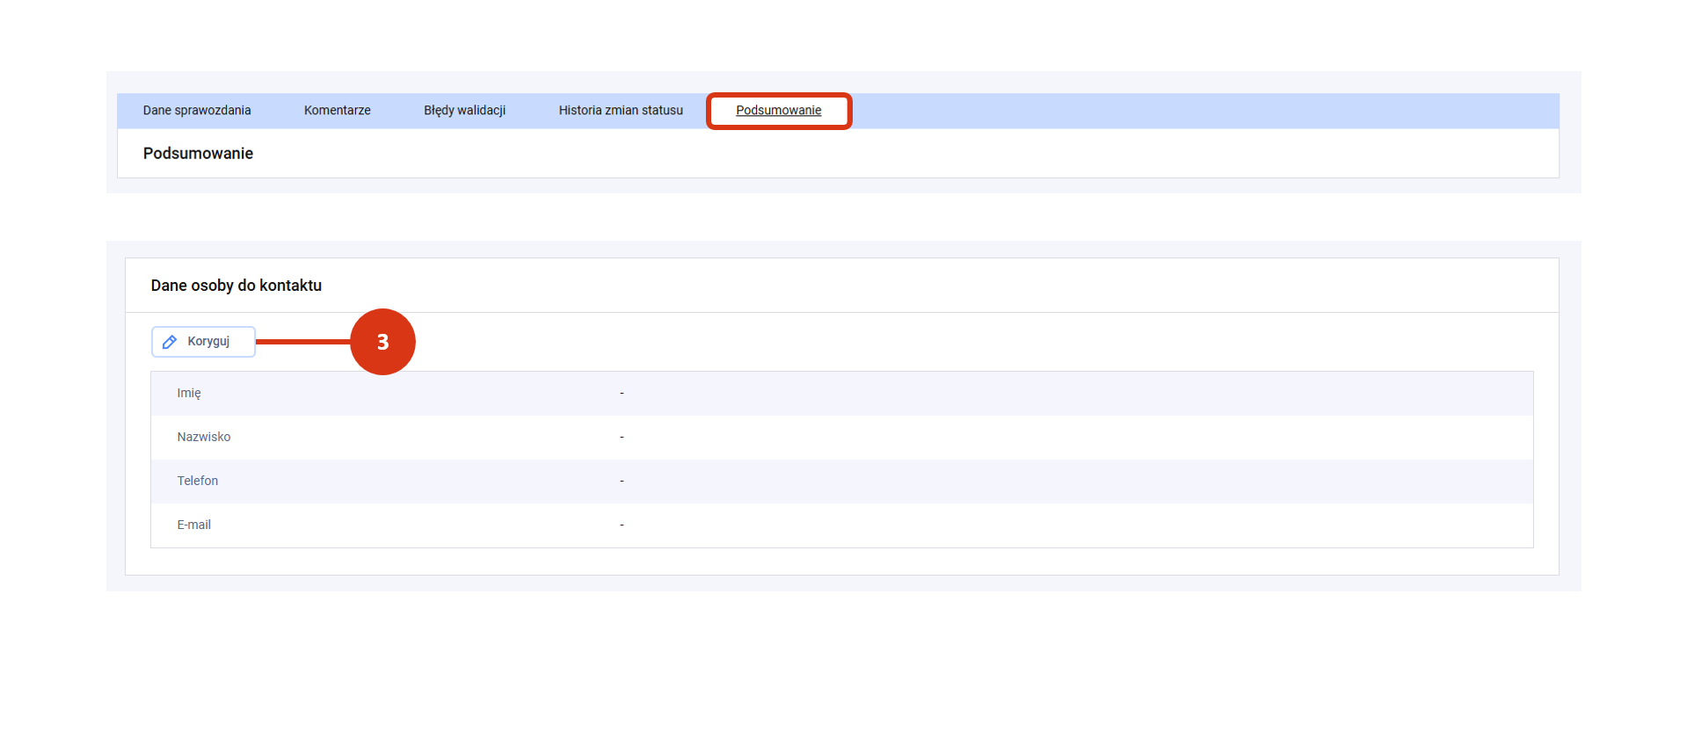Click the Podsumowanie heading text

198,154
